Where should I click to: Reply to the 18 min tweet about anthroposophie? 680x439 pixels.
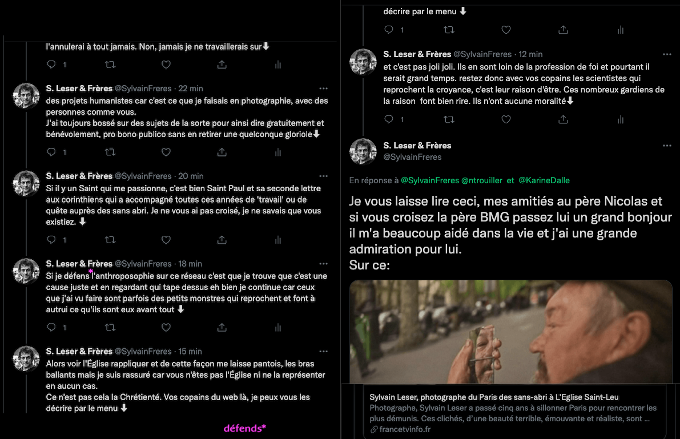[x=51, y=328]
